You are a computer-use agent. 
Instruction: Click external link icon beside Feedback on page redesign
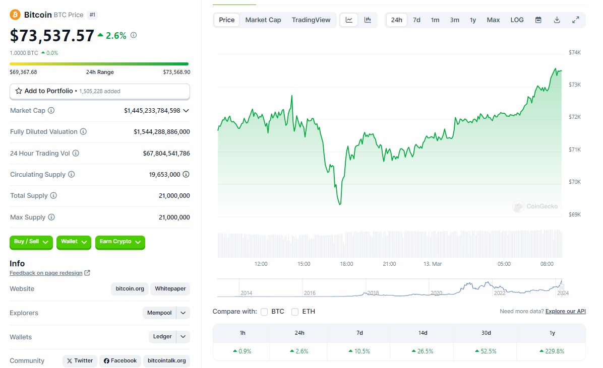click(87, 273)
